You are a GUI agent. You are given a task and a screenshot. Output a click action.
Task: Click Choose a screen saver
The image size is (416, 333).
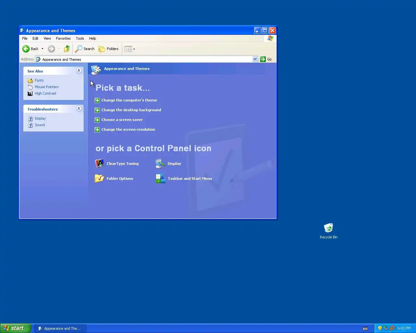[122, 120]
